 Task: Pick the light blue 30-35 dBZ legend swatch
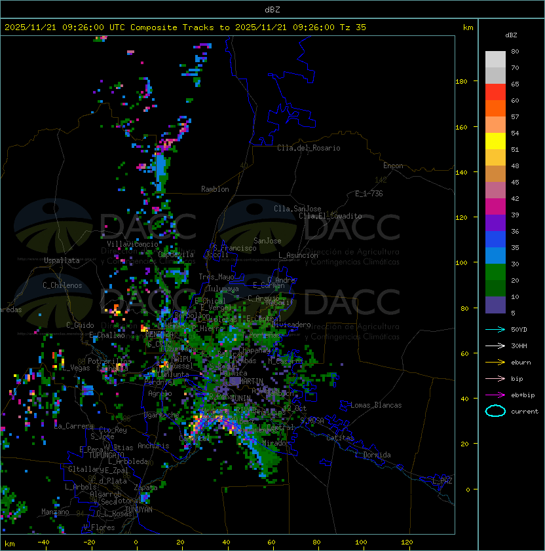[495, 256]
